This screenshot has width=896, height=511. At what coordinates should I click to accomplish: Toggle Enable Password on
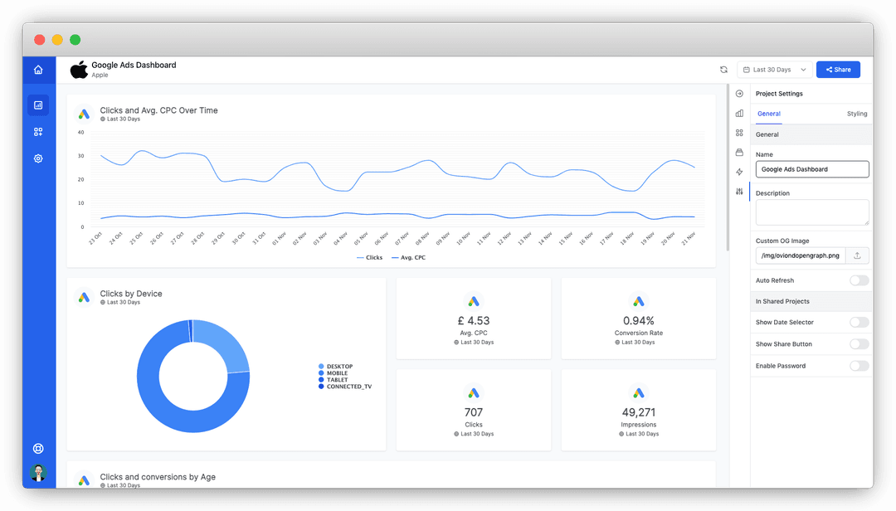(x=859, y=366)
